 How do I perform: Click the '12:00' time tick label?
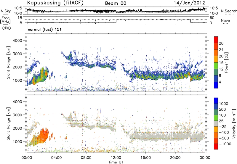coord(116,158)
